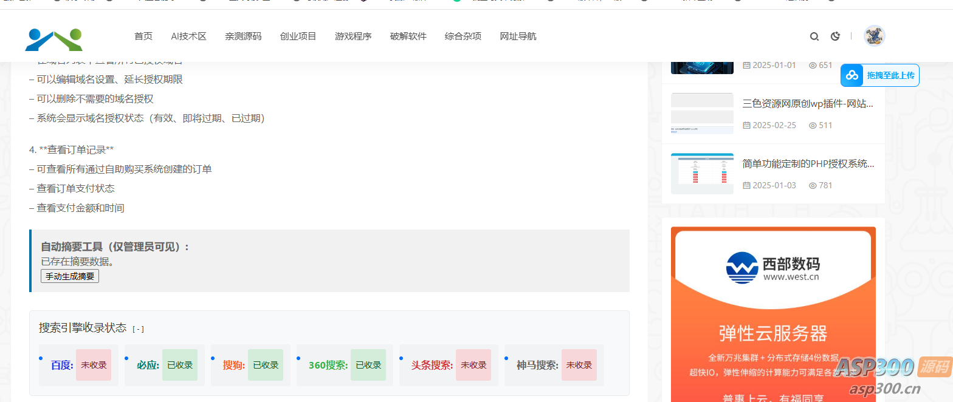Open the AI技术区 menu item
953x402 pixels.
pyautogui.click(x=188, y=36)
